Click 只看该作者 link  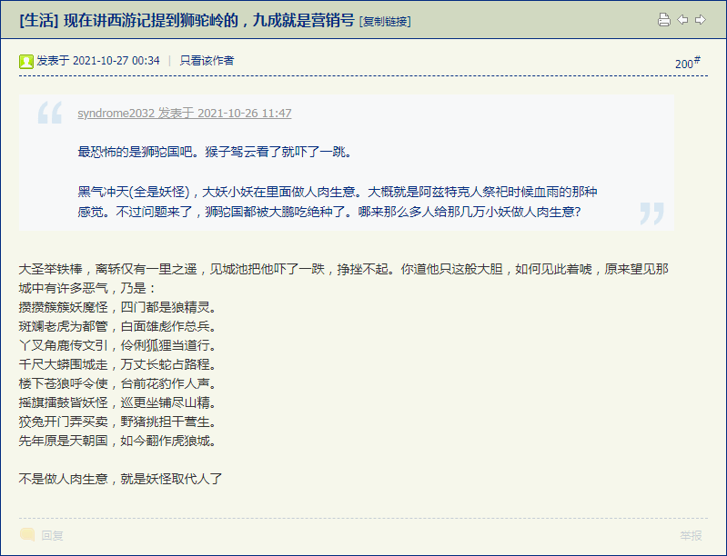point(207,61)
